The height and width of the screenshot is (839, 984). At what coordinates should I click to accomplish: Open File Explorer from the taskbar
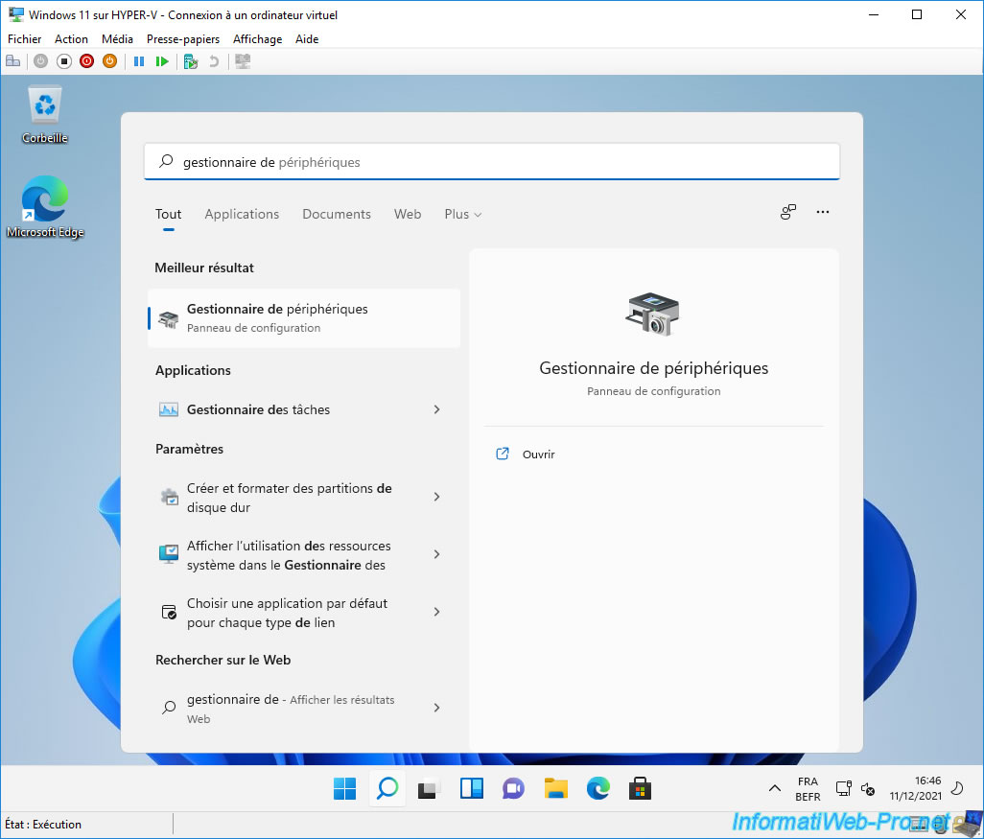tap(555, 788)
